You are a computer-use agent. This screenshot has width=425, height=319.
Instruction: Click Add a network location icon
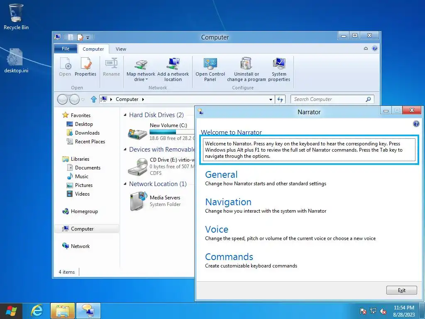tap(173, 70)
